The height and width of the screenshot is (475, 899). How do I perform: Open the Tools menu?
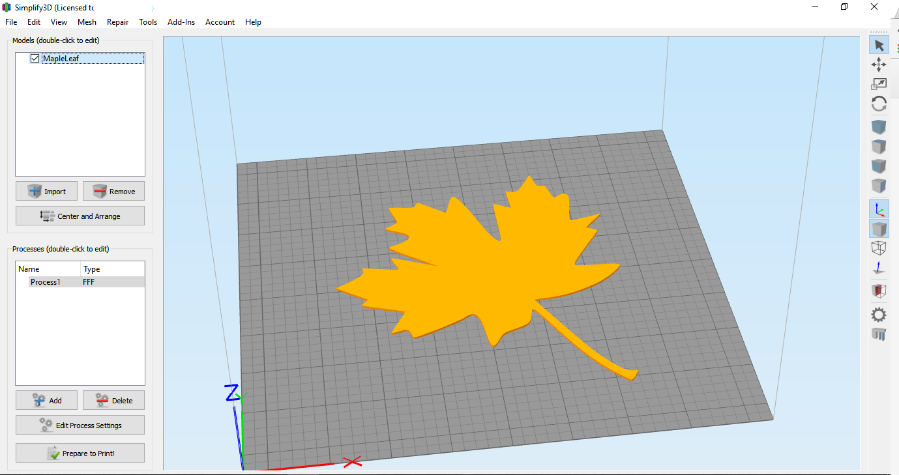coord(148,22)
